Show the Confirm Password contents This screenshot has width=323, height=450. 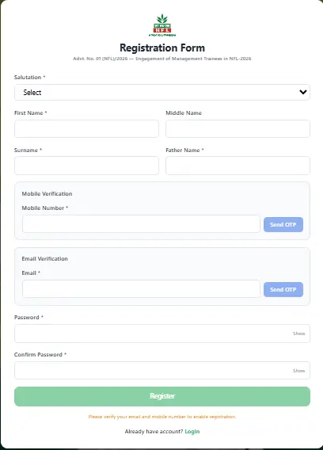click(299, 371)
